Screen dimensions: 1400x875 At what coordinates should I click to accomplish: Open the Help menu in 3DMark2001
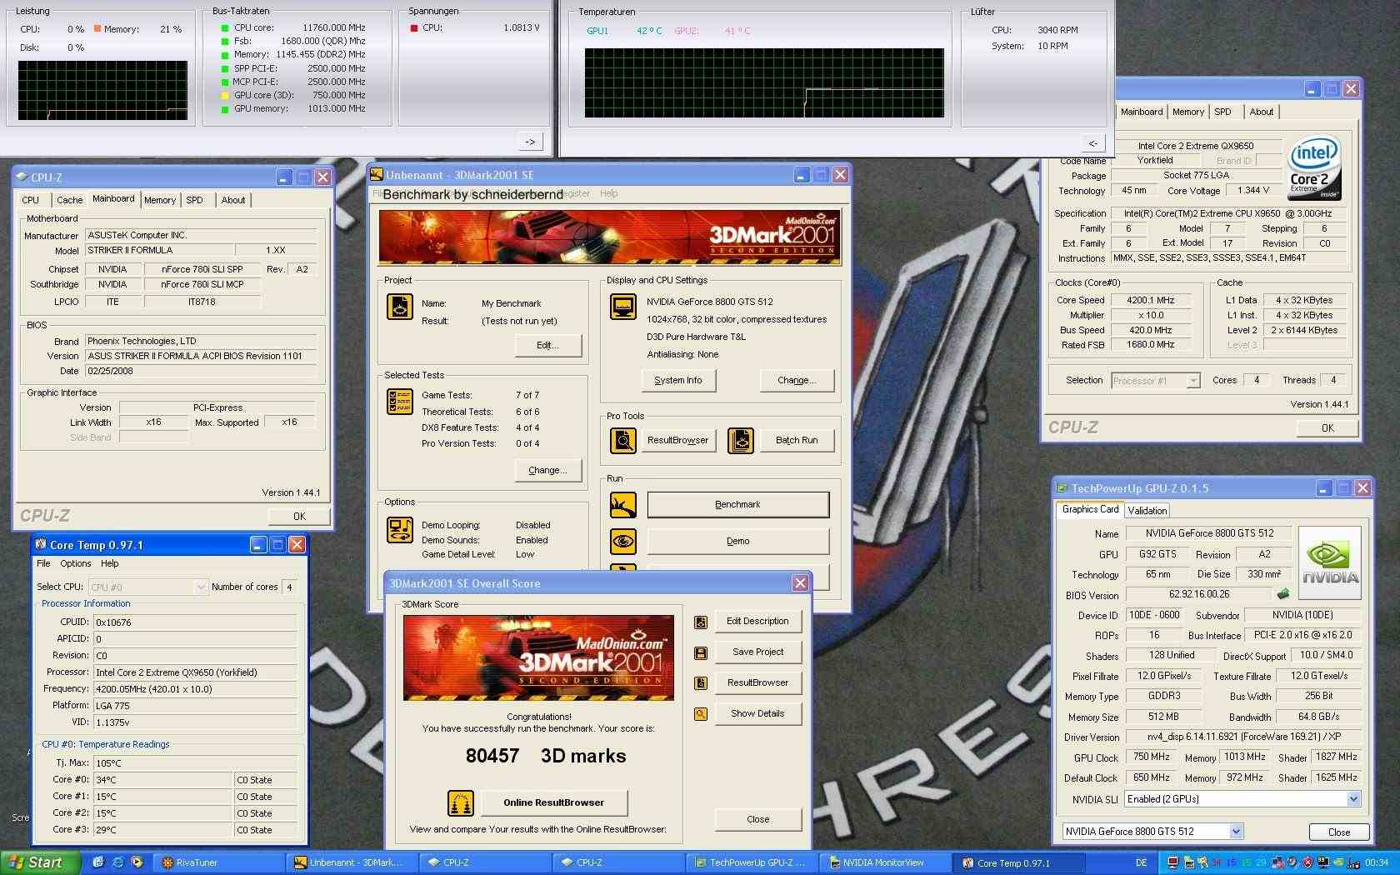pyautogui.click(x=609, y=193)
